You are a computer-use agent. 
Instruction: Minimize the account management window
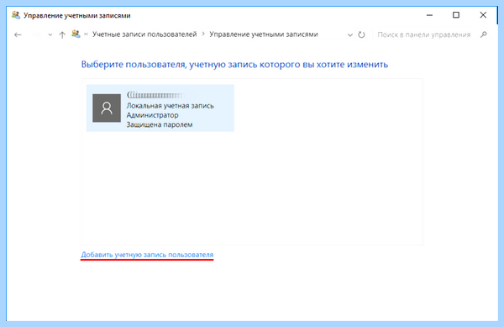pyautogui.click(x=429, y=15)
